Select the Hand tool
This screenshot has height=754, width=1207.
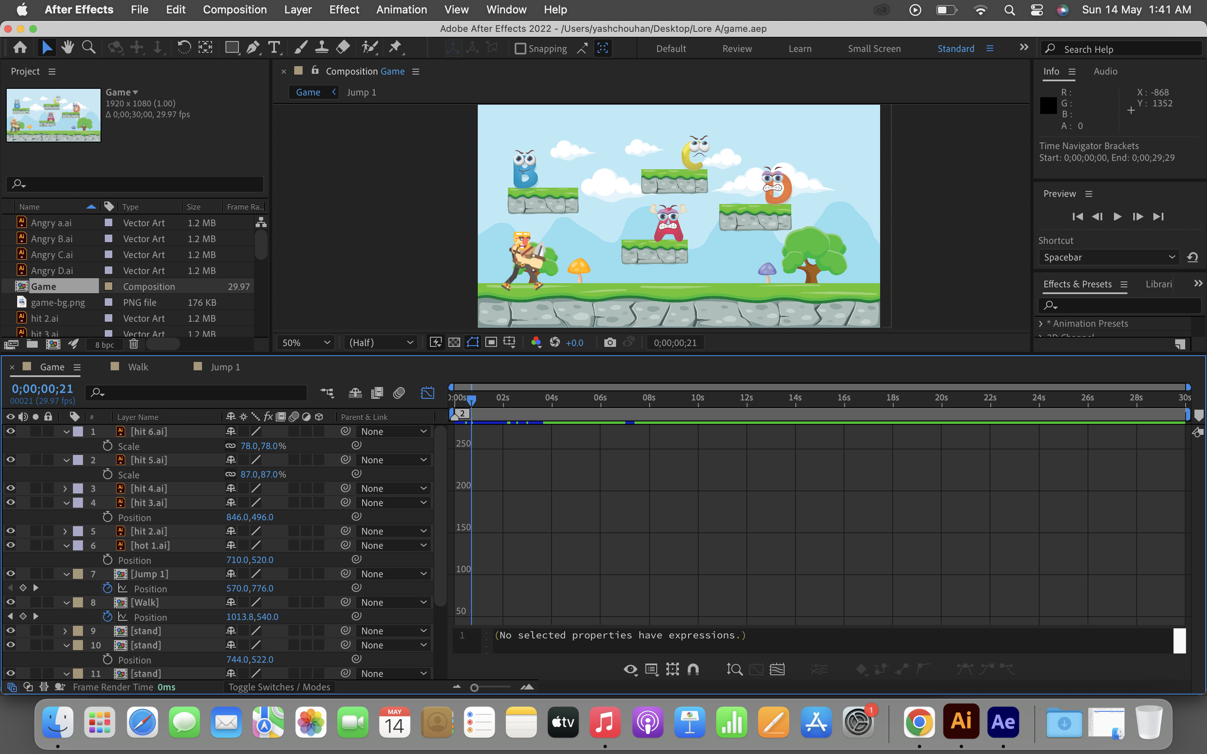pos(67,48)
